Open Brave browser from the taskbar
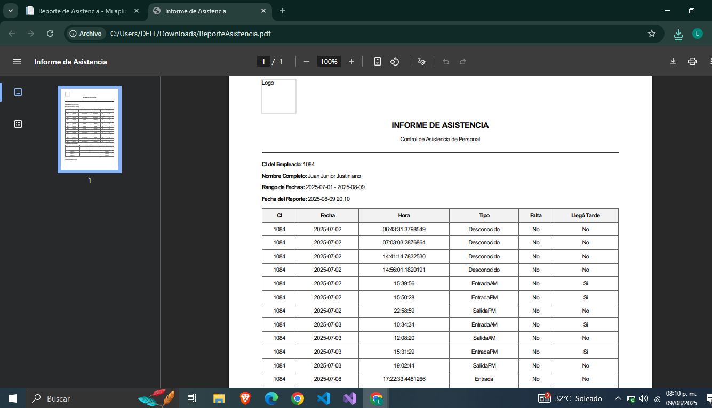This screenshot has height=408, width=712. click(x=245, y=398)
